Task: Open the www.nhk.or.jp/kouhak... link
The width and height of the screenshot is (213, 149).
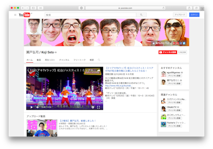Action: (x=119, y=85)
